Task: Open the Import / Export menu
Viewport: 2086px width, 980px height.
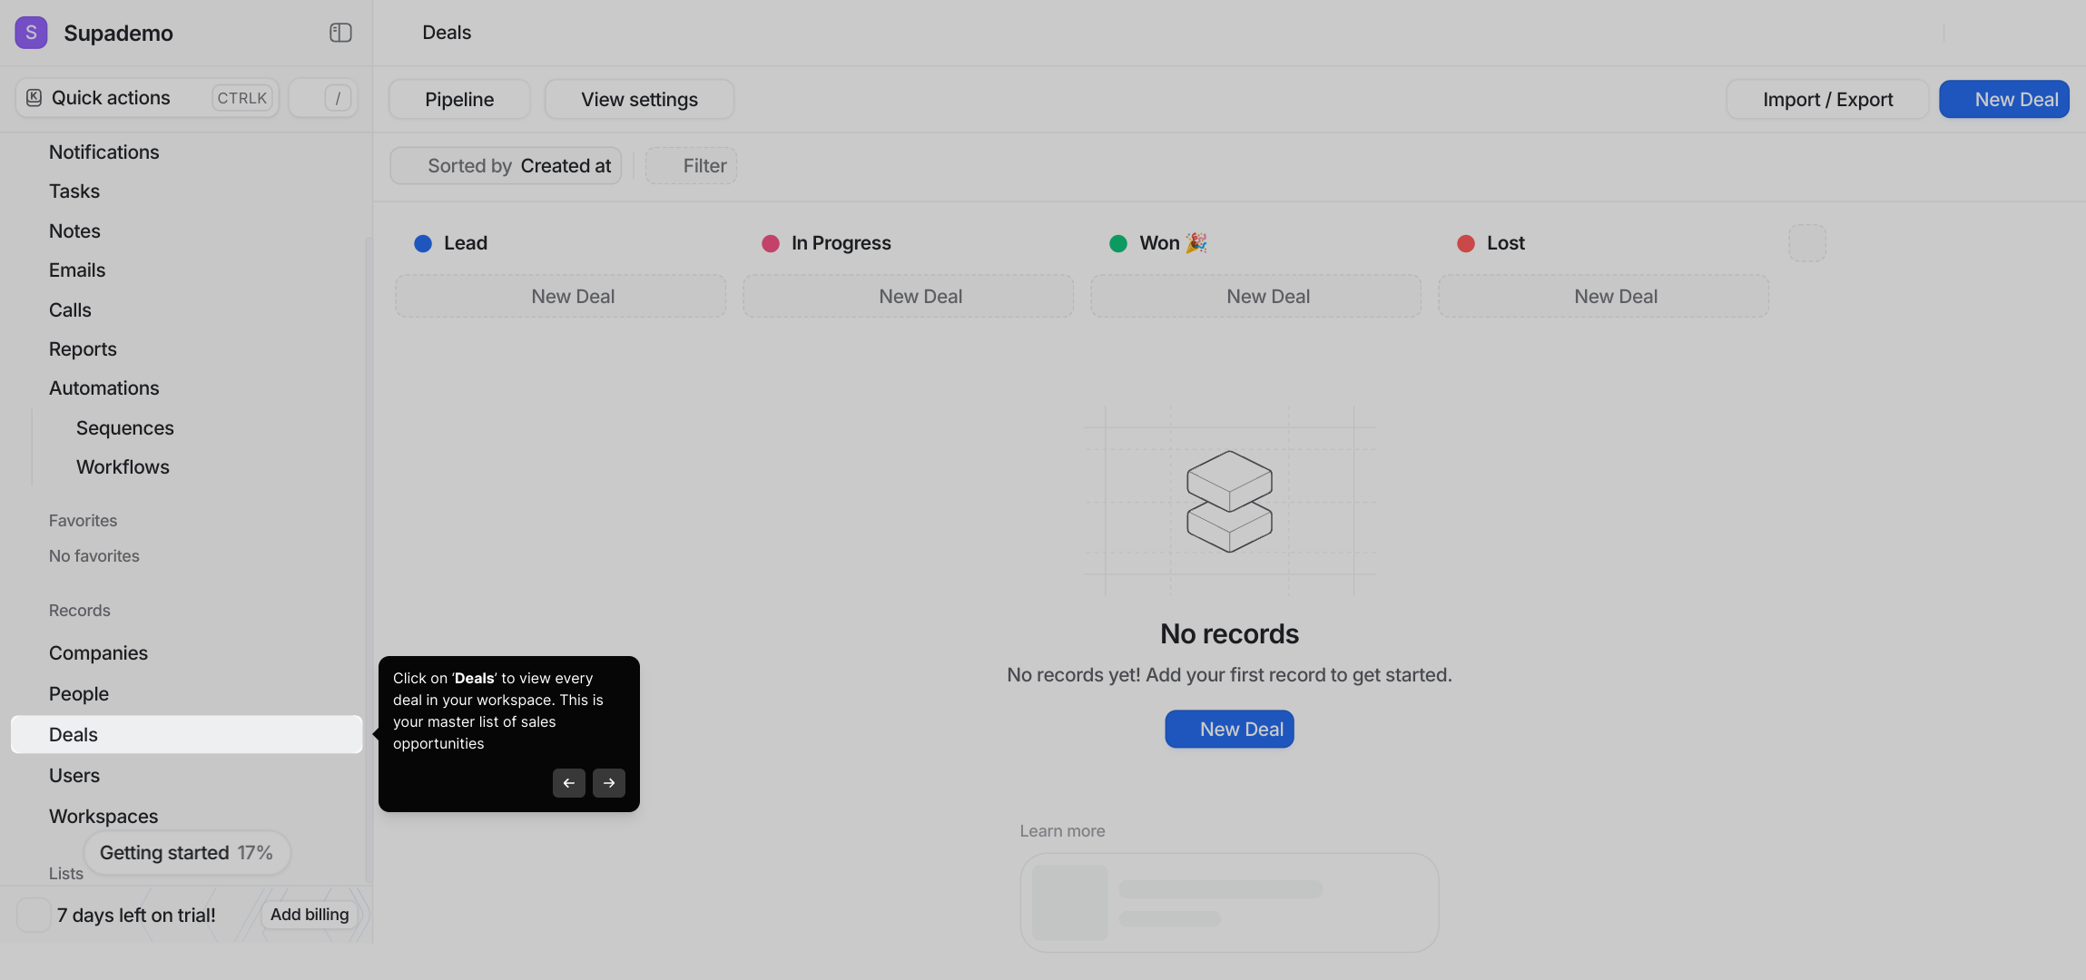Action: [1826, 100]
